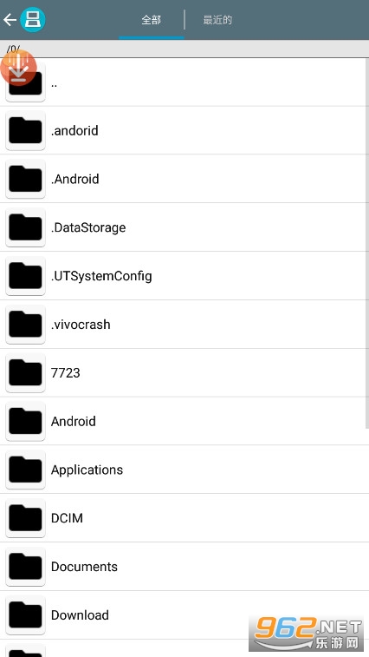
Task: Click the vertical scrollbar on the right edge
Action: coord(367,243)
